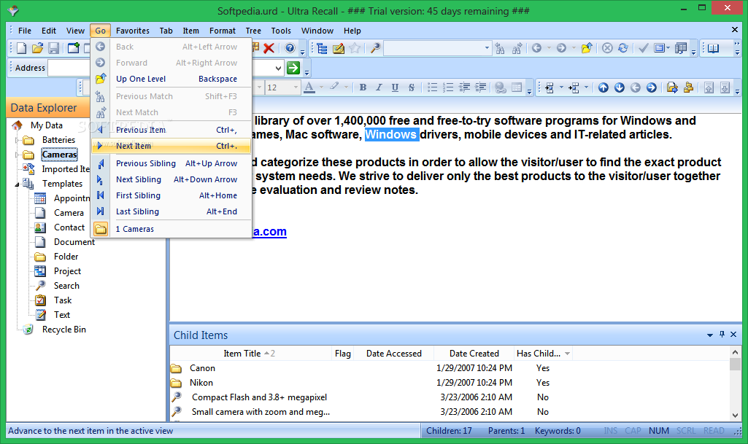This screenshot has width=748, height=444.
Task: Click the move item right blue arrow
Action: (x=651, y=87)
